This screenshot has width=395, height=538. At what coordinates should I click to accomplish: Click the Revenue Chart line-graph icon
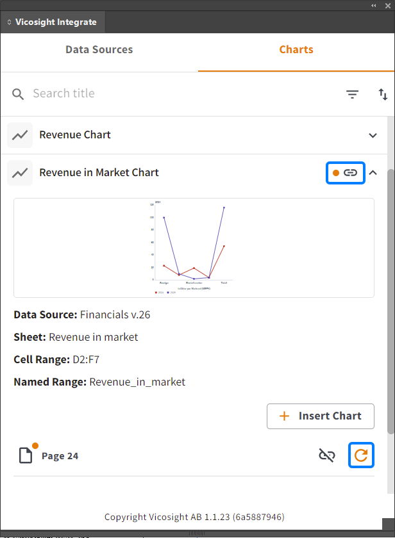[20, 135]
